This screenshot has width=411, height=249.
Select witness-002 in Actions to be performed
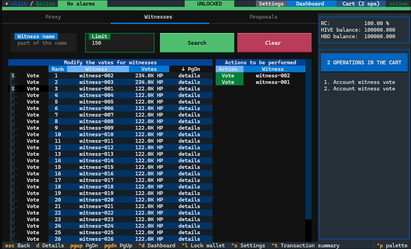[273, 75]
